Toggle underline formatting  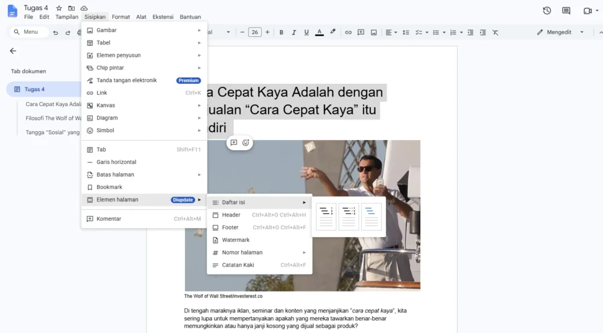(306, 33)
